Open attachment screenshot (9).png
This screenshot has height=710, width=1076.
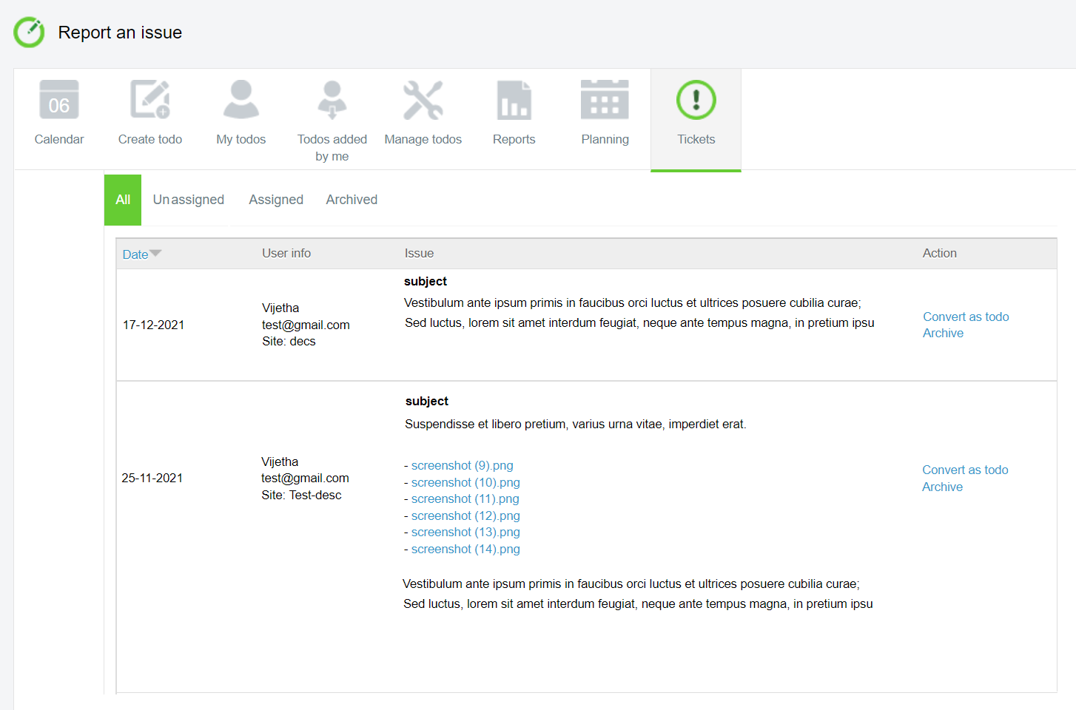(462, 465)
